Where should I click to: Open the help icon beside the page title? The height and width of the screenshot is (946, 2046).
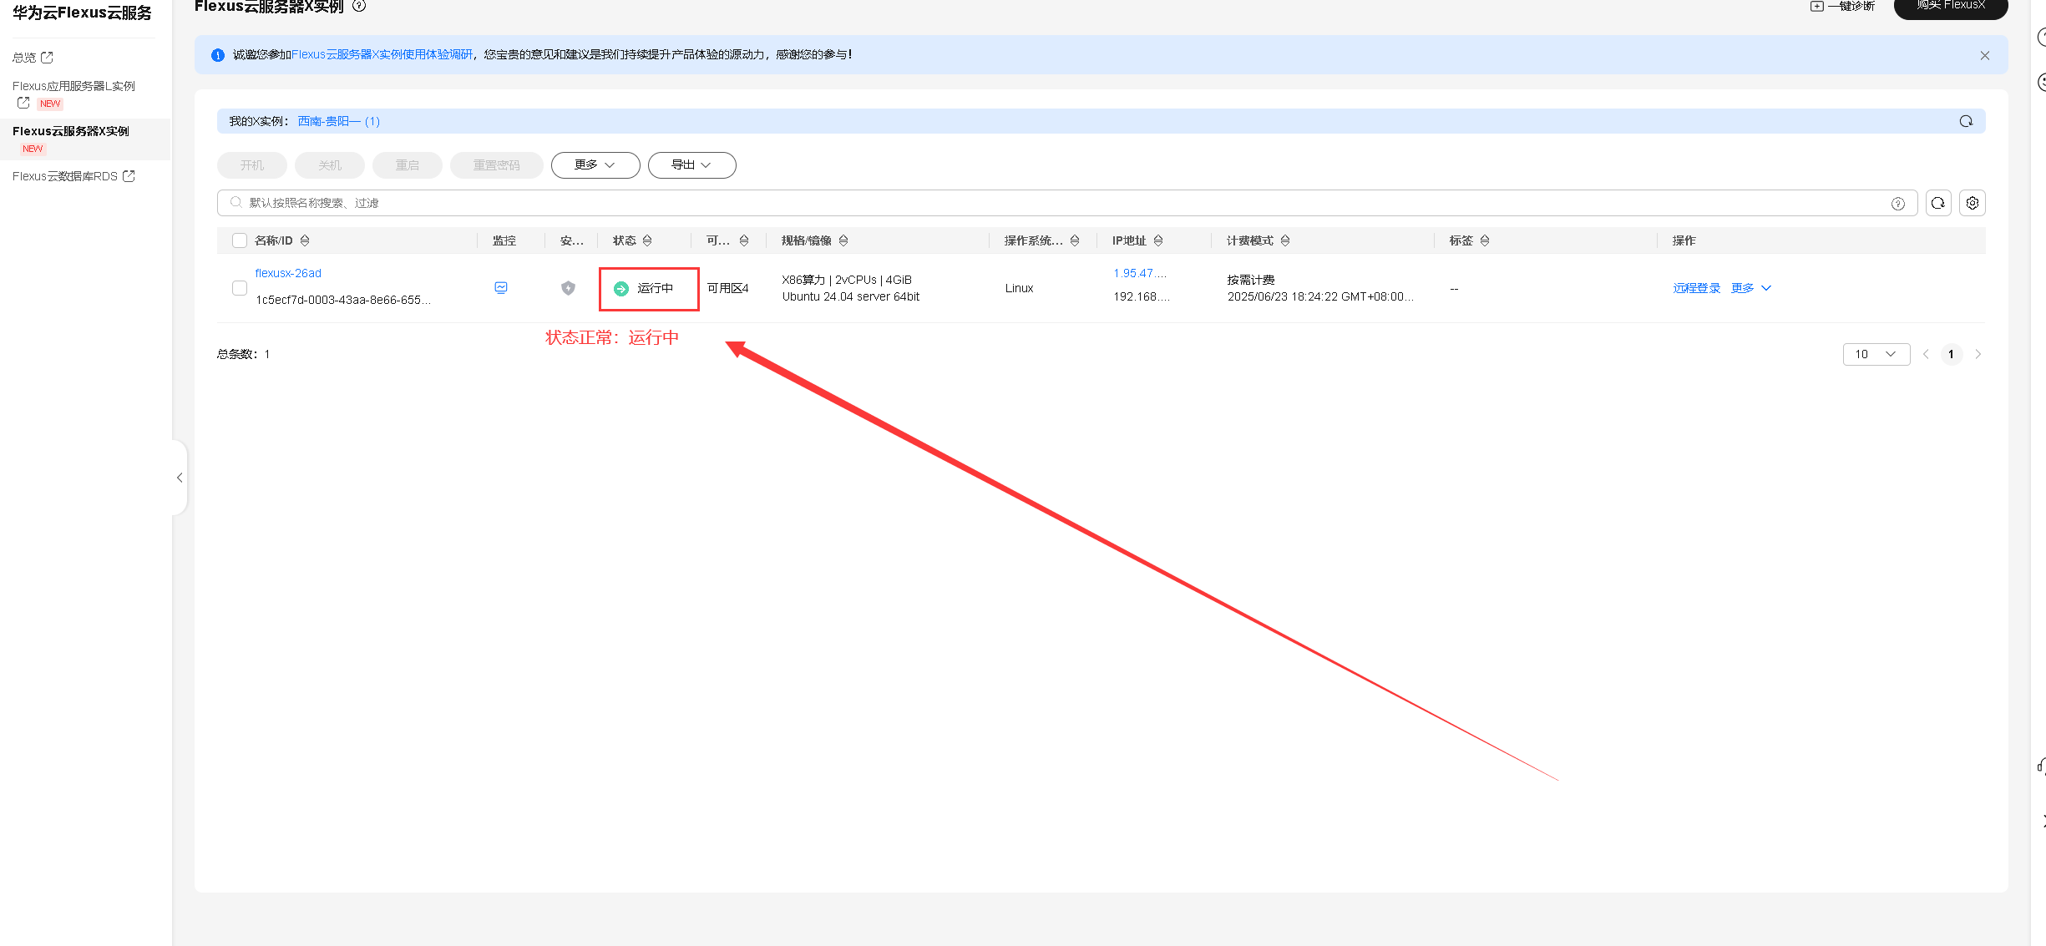(x=359, y=6)
